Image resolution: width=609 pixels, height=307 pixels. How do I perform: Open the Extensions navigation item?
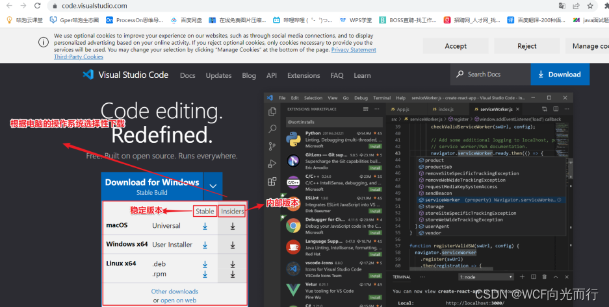pyautogui.click(x=304, y=75)
